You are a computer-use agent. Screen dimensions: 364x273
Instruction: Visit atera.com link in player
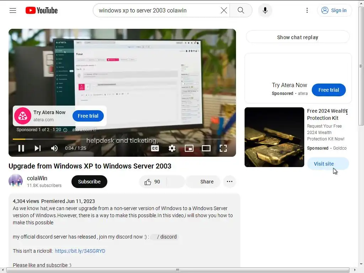tap(84, 130)
